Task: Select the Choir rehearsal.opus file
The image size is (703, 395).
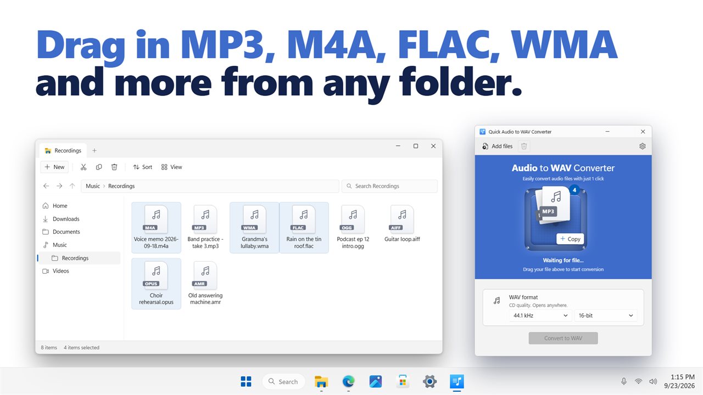Action: (156, 284)
